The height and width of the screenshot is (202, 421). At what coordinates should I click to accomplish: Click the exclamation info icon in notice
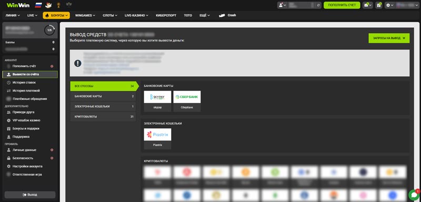click(x=78, y=63)
